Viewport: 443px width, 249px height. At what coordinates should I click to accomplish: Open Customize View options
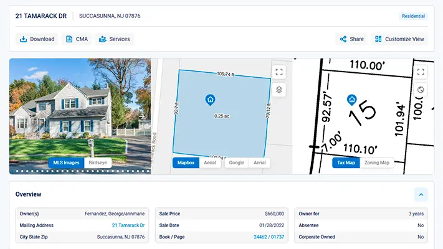click(400, 39)
